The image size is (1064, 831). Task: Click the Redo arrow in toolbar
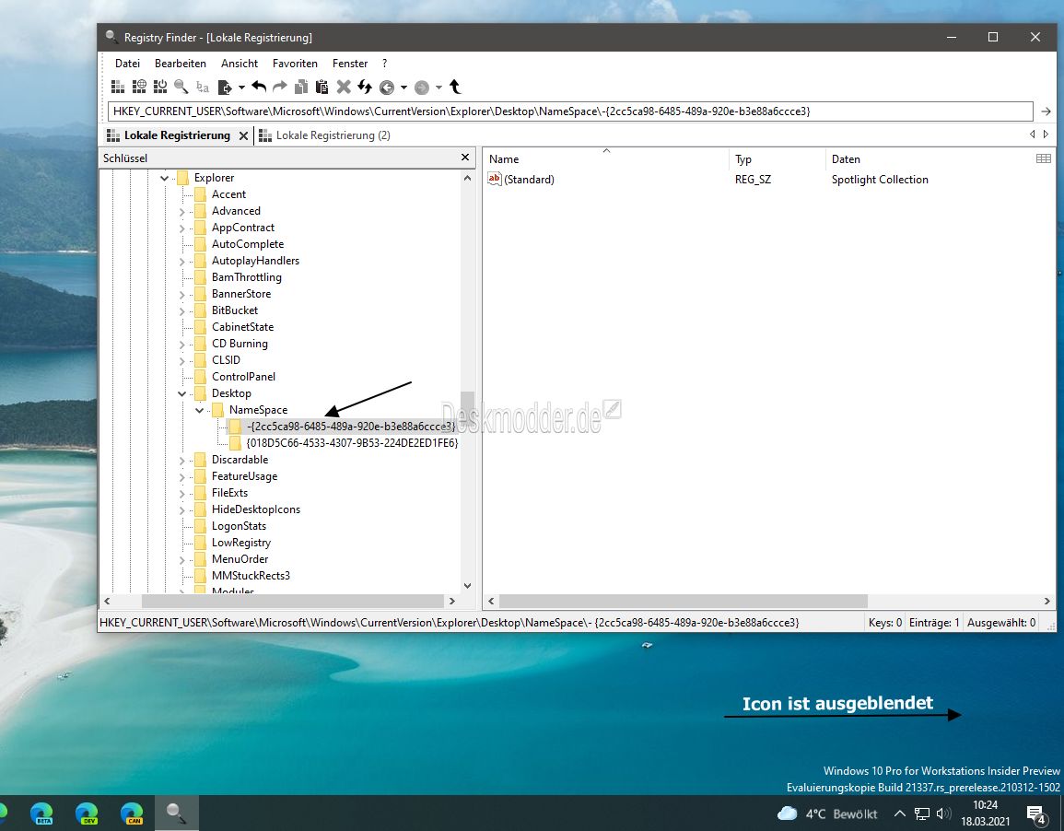click(279, 87)
